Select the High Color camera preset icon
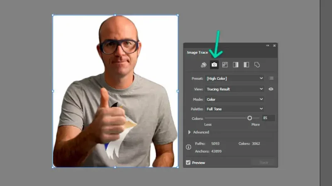This screenshot has height=186, width=332. 214,65
